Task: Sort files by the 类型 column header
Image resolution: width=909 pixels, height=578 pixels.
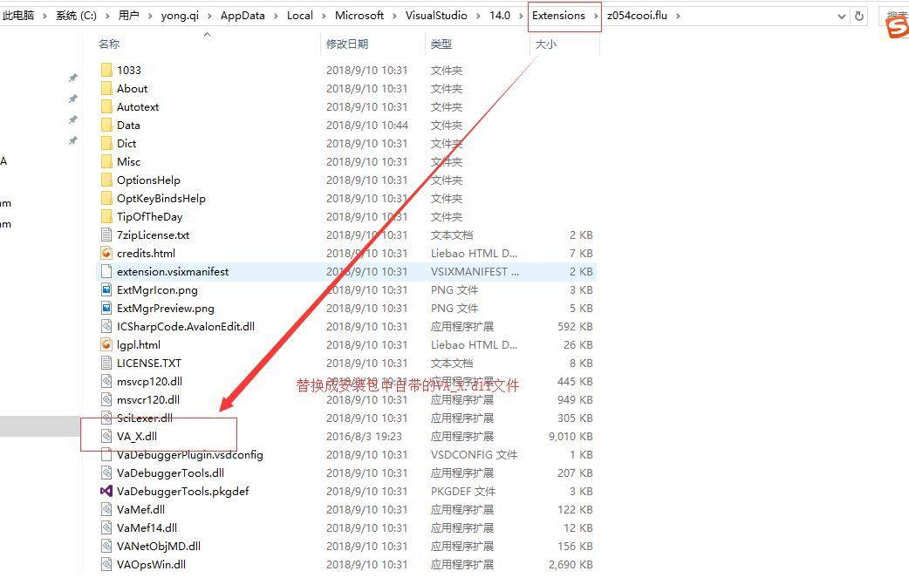Action: click(441, 44)
